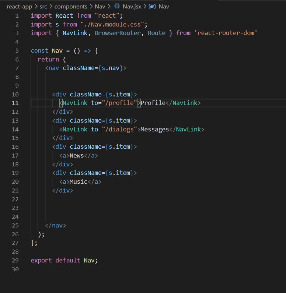Click the Messages text on line 14
Viewport: 286px width, 293px height.
(155, 129)
